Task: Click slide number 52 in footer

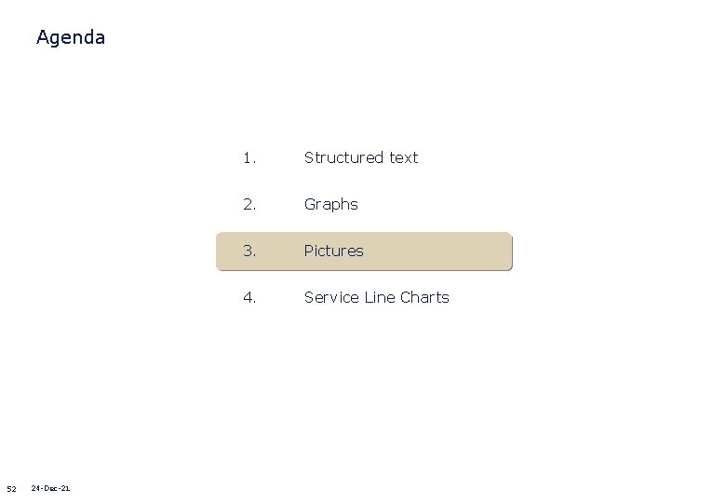Action: click(x=11, y=488)
